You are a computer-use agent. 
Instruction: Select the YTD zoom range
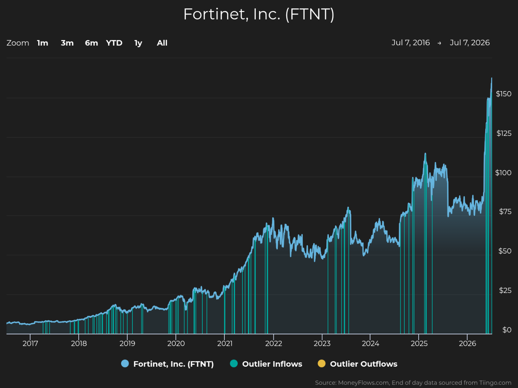click(114, 43)
